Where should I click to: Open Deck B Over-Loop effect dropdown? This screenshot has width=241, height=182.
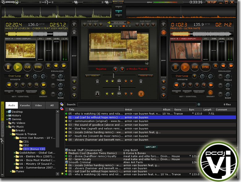coord(194,76)
